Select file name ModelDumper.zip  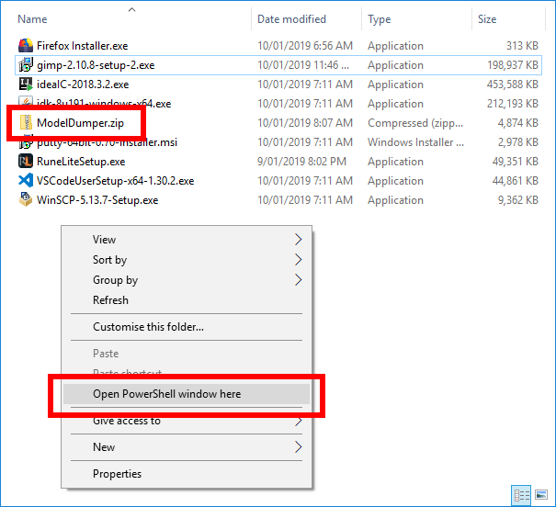(x=80, y=123)
